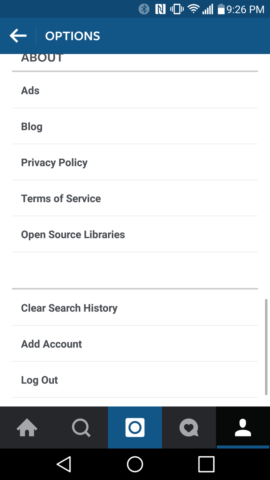270x480 pixels.
Task: Open the Search magnifier tab
Action: click(81, 428)
